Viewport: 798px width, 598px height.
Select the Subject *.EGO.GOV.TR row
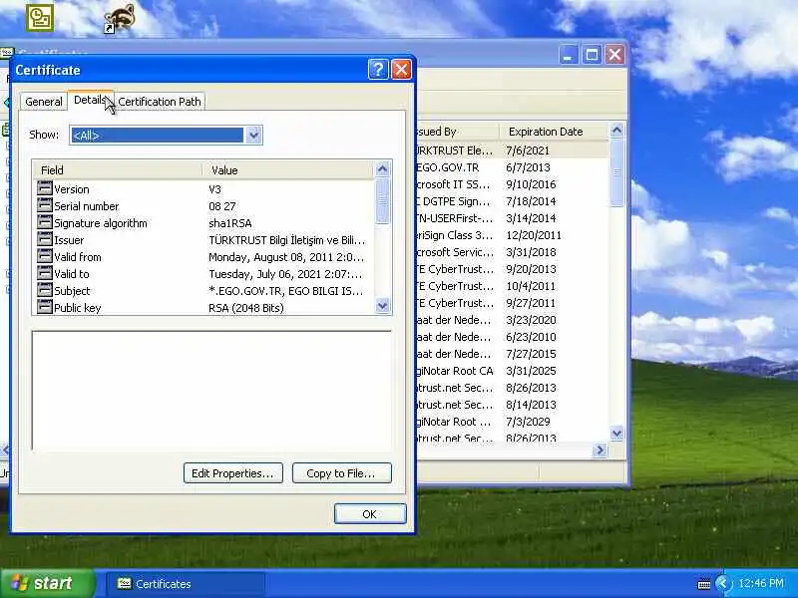(203, 290)
